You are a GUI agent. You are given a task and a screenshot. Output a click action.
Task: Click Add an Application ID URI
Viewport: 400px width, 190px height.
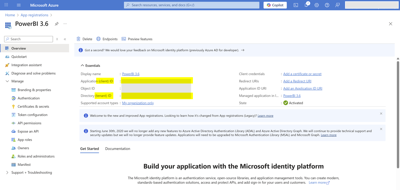click(x=303, y=88)
